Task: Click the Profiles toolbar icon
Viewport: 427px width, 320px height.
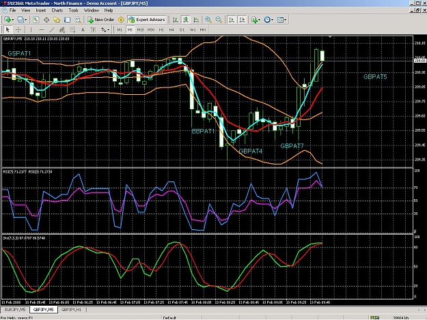Action: click(20, 20)
